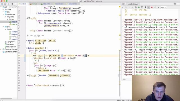Click the REPL reconnect icon
The height and width of the screenshot is (101, 180).
[x=155, y=7]
